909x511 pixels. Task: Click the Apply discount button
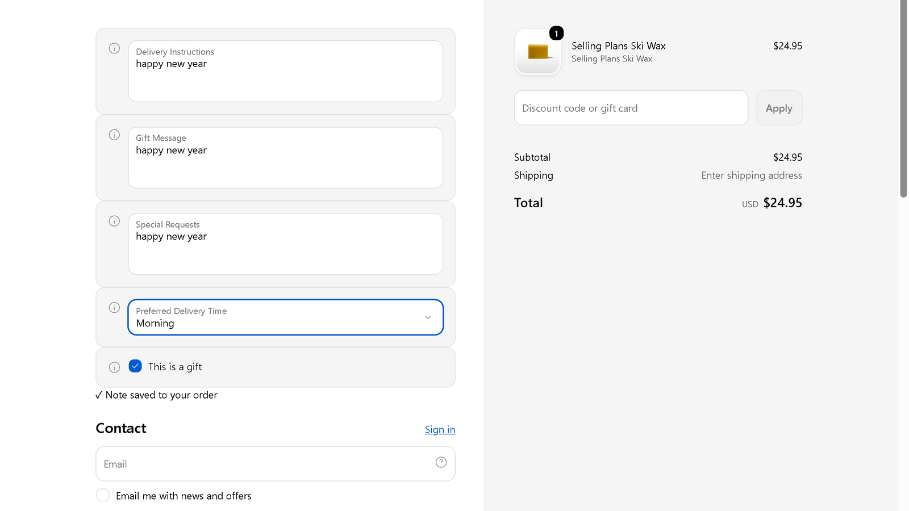tap(779, 108)
